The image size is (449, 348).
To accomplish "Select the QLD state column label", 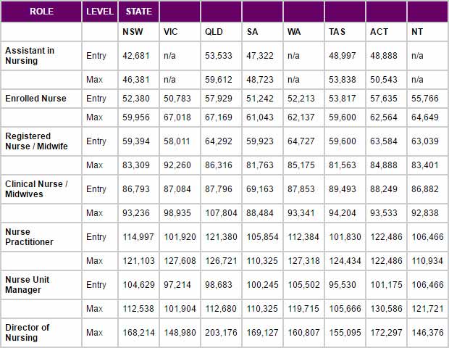I will [214, 31].
